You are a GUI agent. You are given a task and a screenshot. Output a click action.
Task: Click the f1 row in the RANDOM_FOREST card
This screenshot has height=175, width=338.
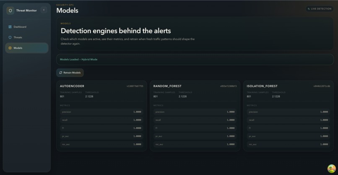pos(195,128)
